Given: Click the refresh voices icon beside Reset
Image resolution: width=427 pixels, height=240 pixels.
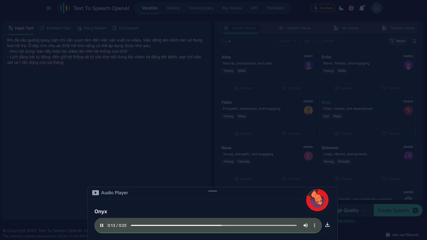Looking at the screenshot, I should (x=414, y=41).
